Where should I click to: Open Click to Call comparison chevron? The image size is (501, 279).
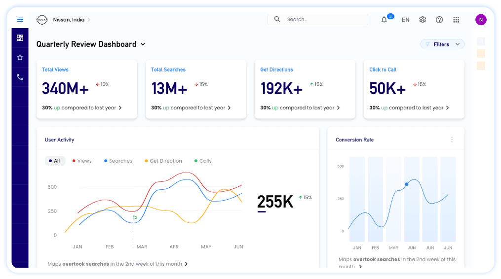click(x=448, y=108)
